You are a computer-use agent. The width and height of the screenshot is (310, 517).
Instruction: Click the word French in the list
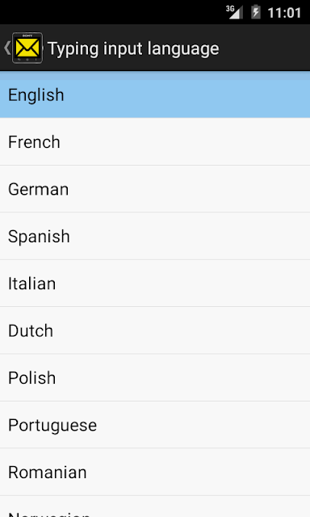[x=34, y=142]
